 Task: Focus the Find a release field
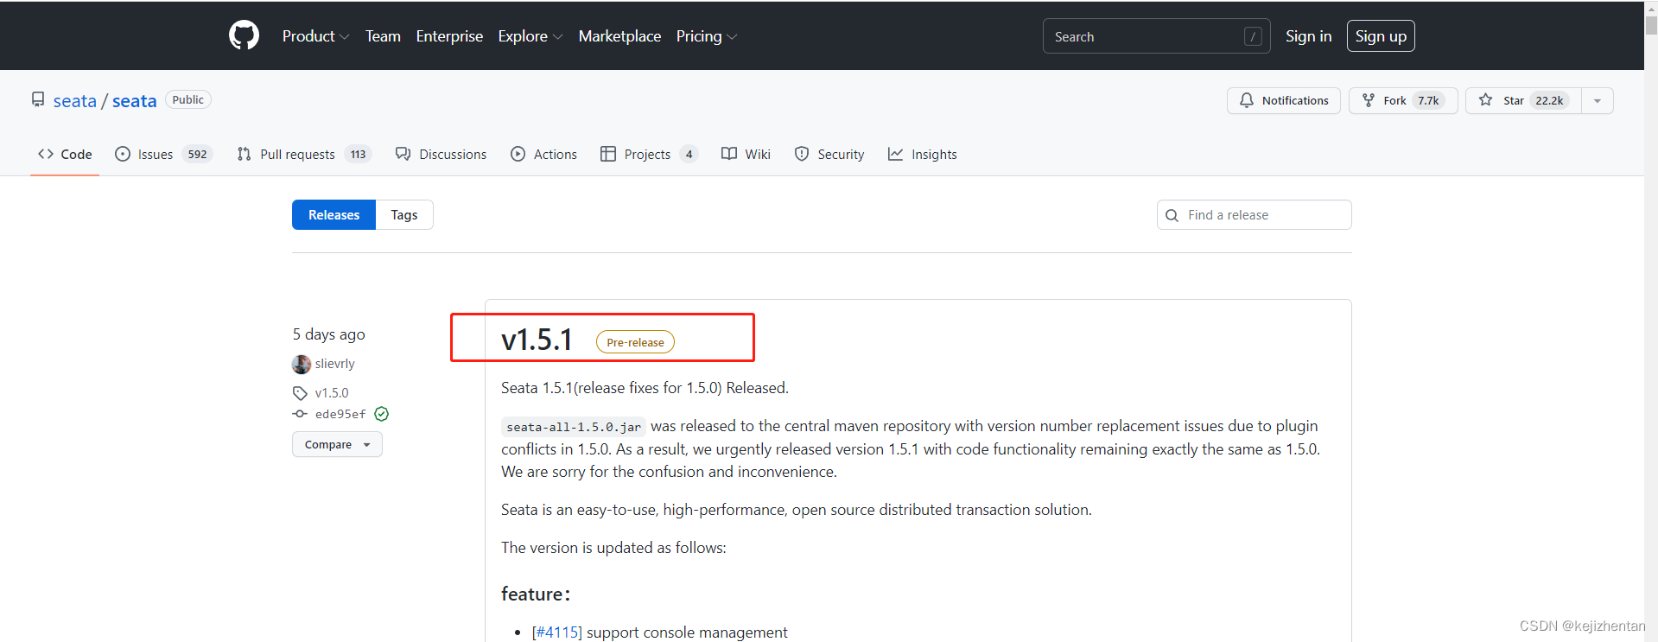tap(1254, 214)
